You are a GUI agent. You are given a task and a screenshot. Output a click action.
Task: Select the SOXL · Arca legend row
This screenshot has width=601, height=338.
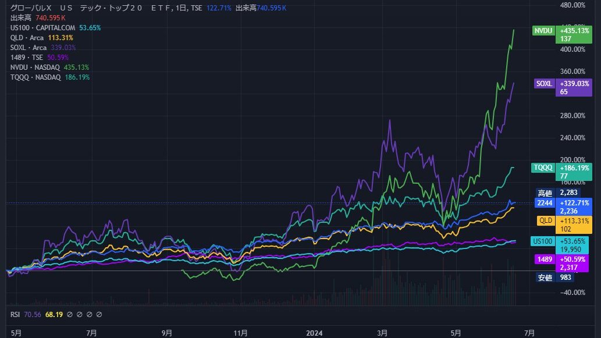point(43,48)
